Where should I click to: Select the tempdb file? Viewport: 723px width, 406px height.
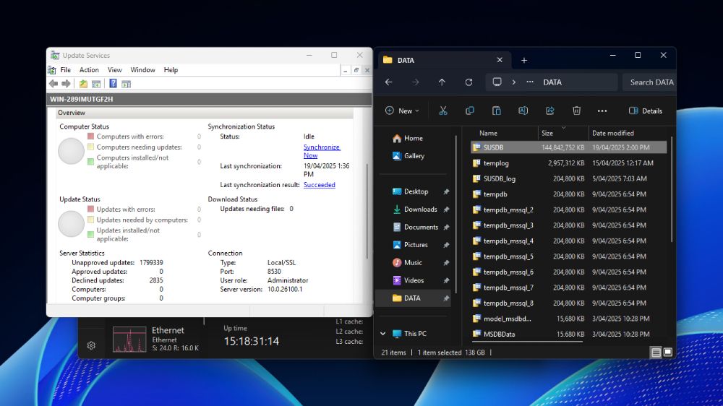pyautogui.click(x=568, y=194)
